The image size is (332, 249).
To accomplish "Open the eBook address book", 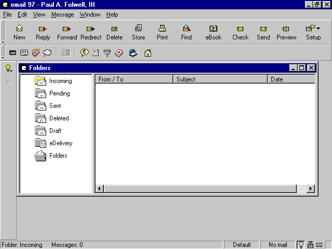I will [x=213, y=32].
